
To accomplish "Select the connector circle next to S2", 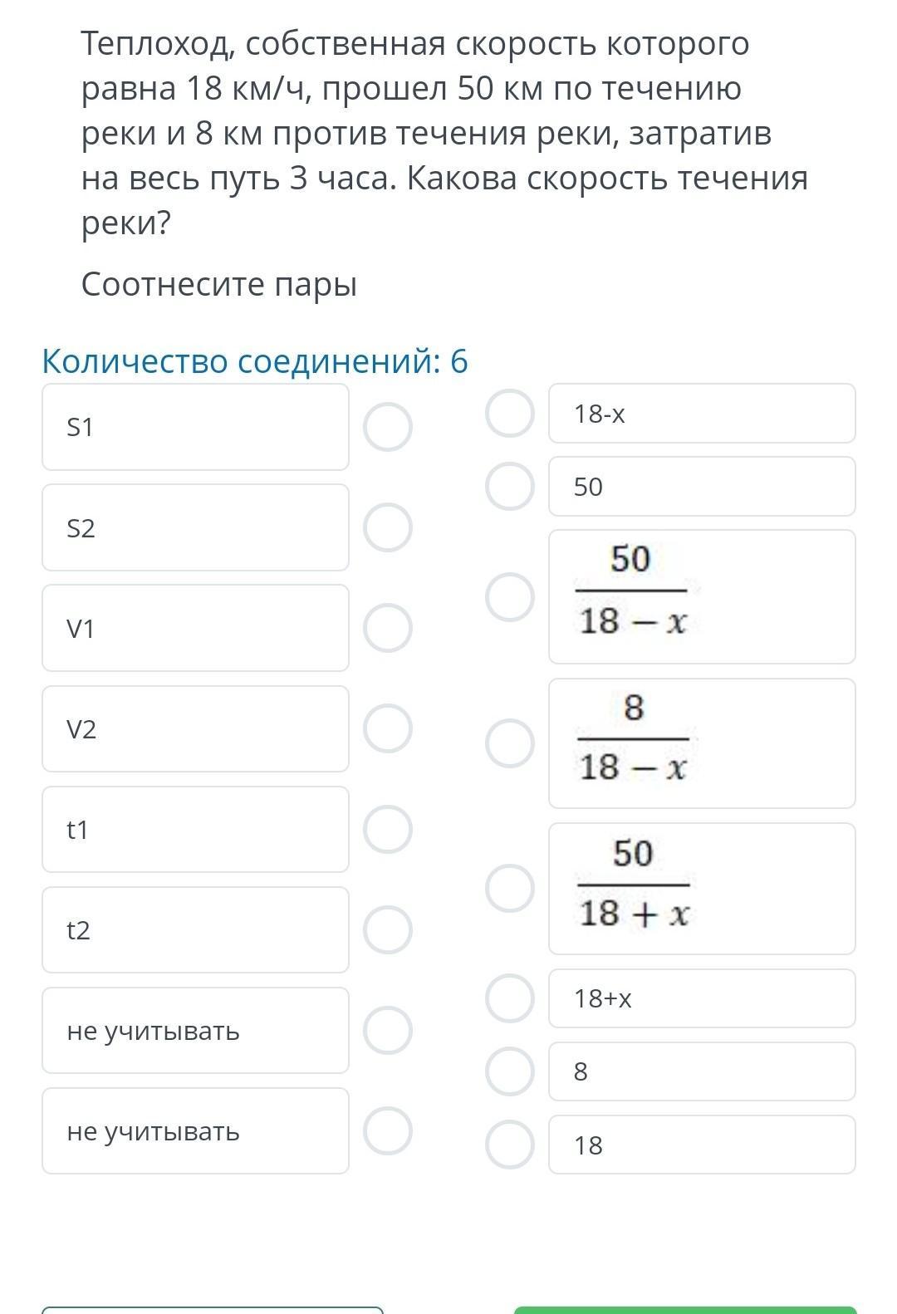I will (388, 527).
